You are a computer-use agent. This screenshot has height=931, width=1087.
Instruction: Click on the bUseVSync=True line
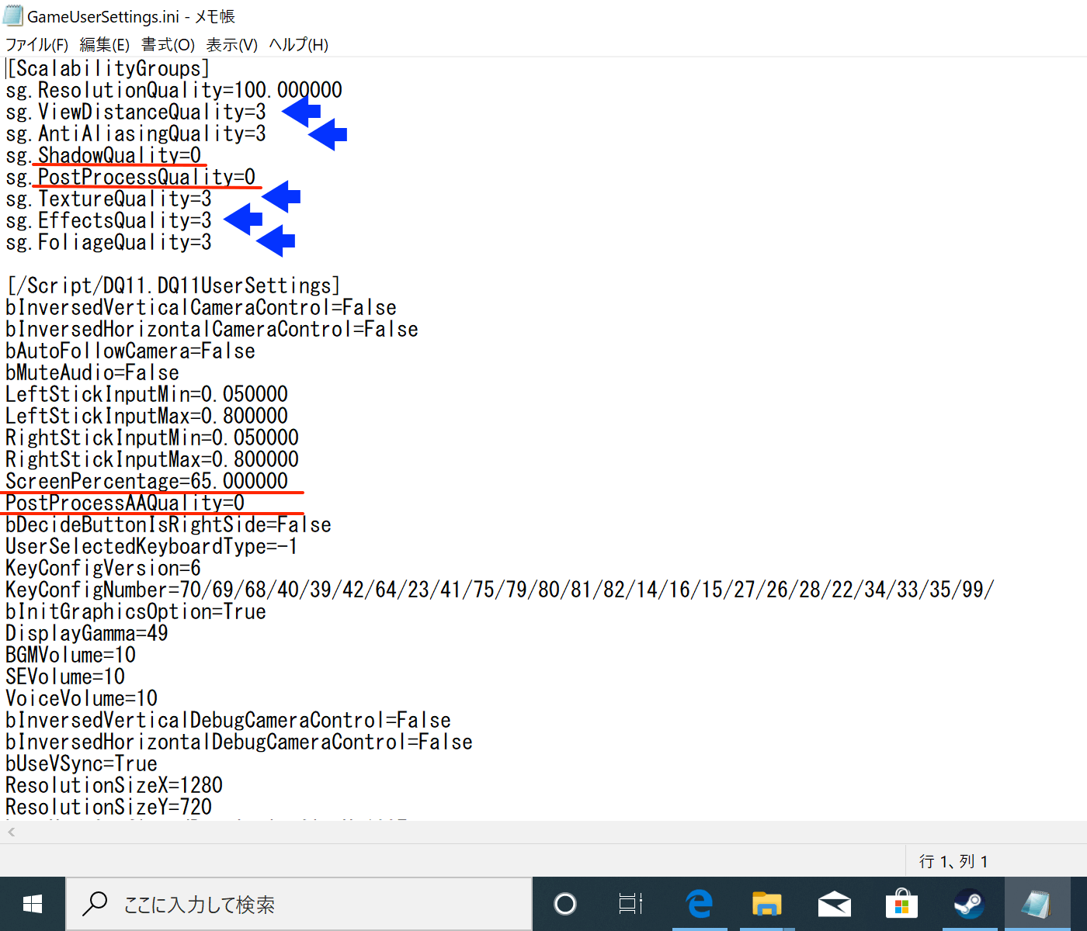point(82,763)
